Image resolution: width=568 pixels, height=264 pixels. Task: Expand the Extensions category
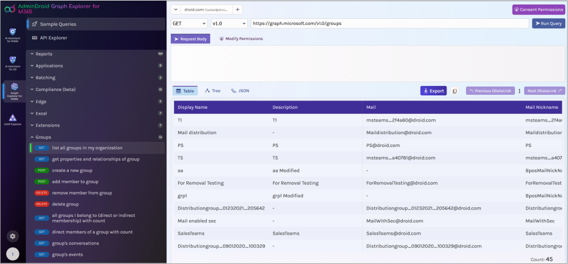[x=96, y=125]
